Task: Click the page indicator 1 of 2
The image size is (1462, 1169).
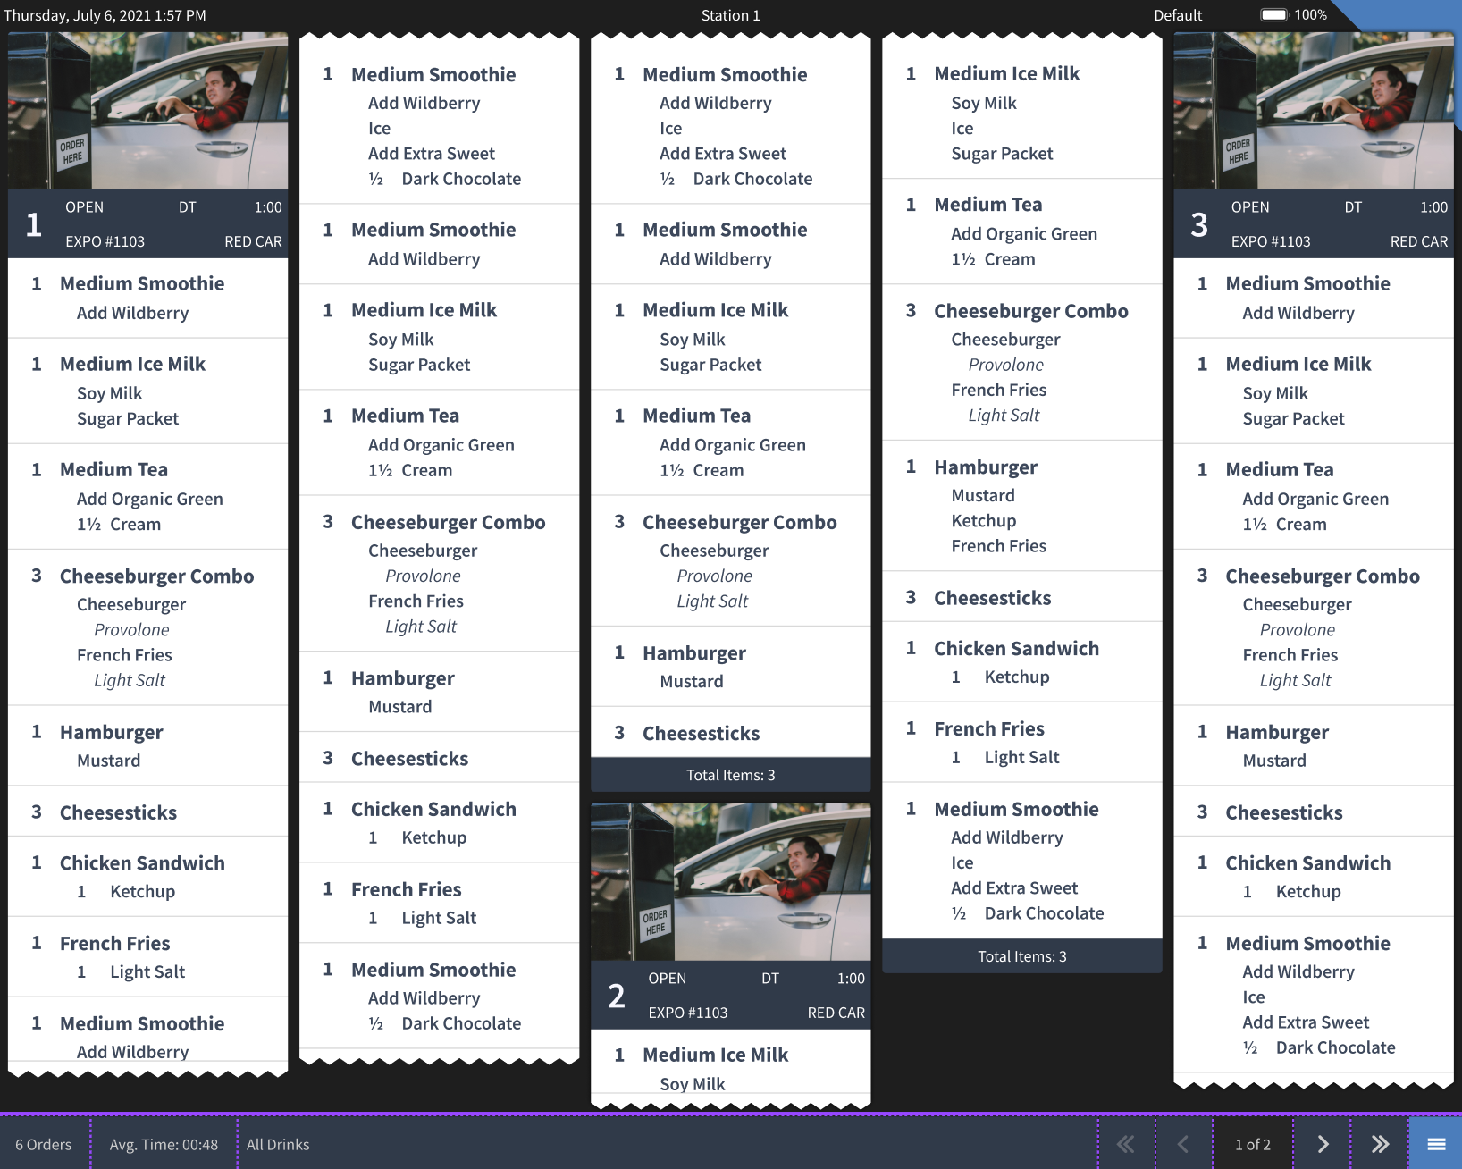Action: click(1252, 1144)
